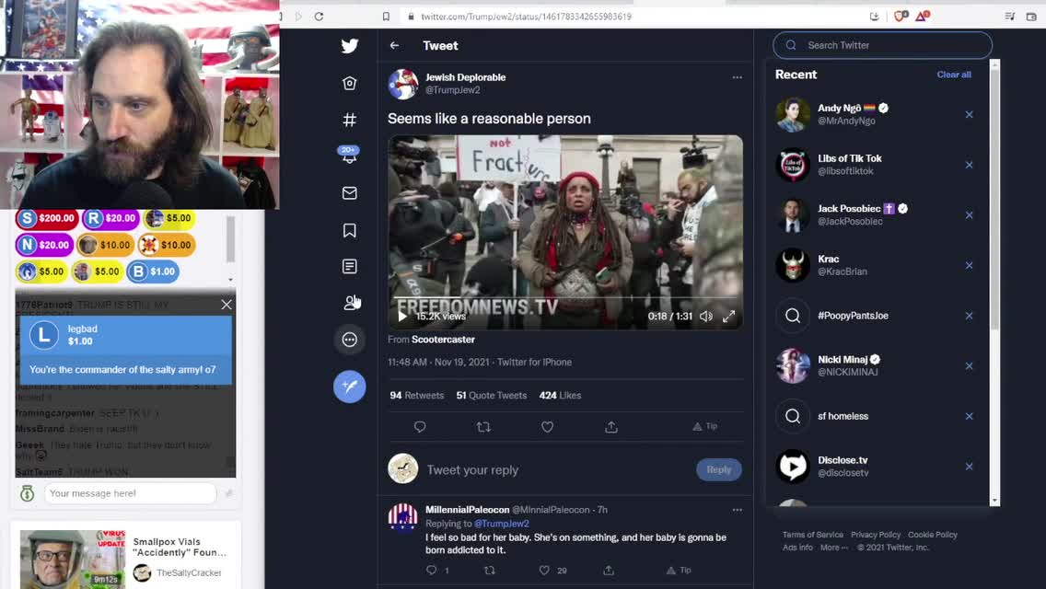This screenshot has height=589, width=1046.
Task: Click the Search Twitter field
Action: [x=882, y=45]
